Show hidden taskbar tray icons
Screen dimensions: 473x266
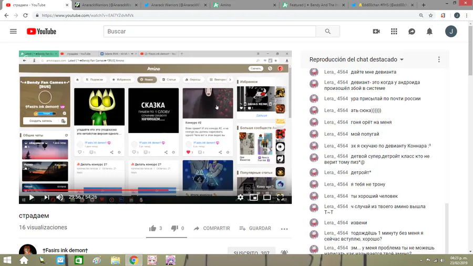click(421, 260)
